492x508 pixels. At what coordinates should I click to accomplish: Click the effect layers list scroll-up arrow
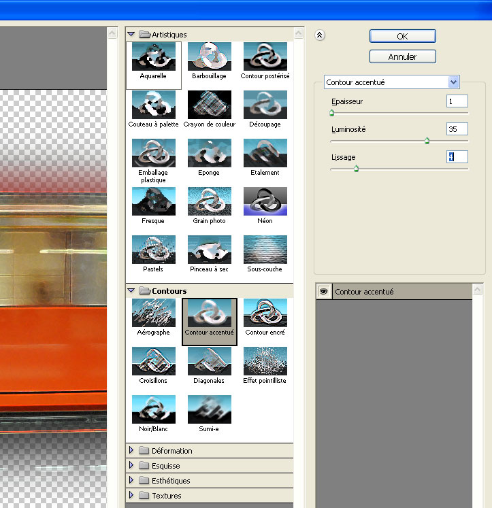pos(478,289)
